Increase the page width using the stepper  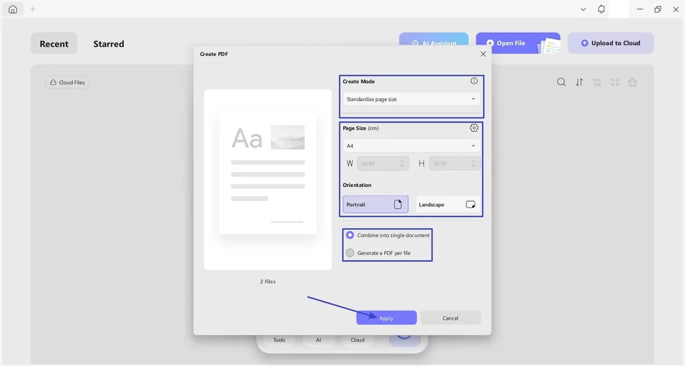click(x=400, y=161)
